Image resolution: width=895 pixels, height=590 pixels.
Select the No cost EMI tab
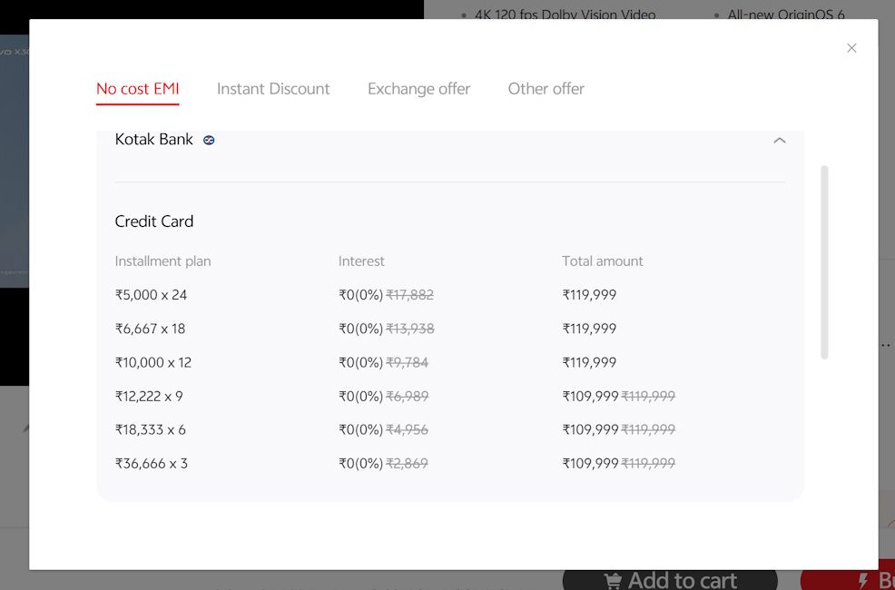pos(138,89)
